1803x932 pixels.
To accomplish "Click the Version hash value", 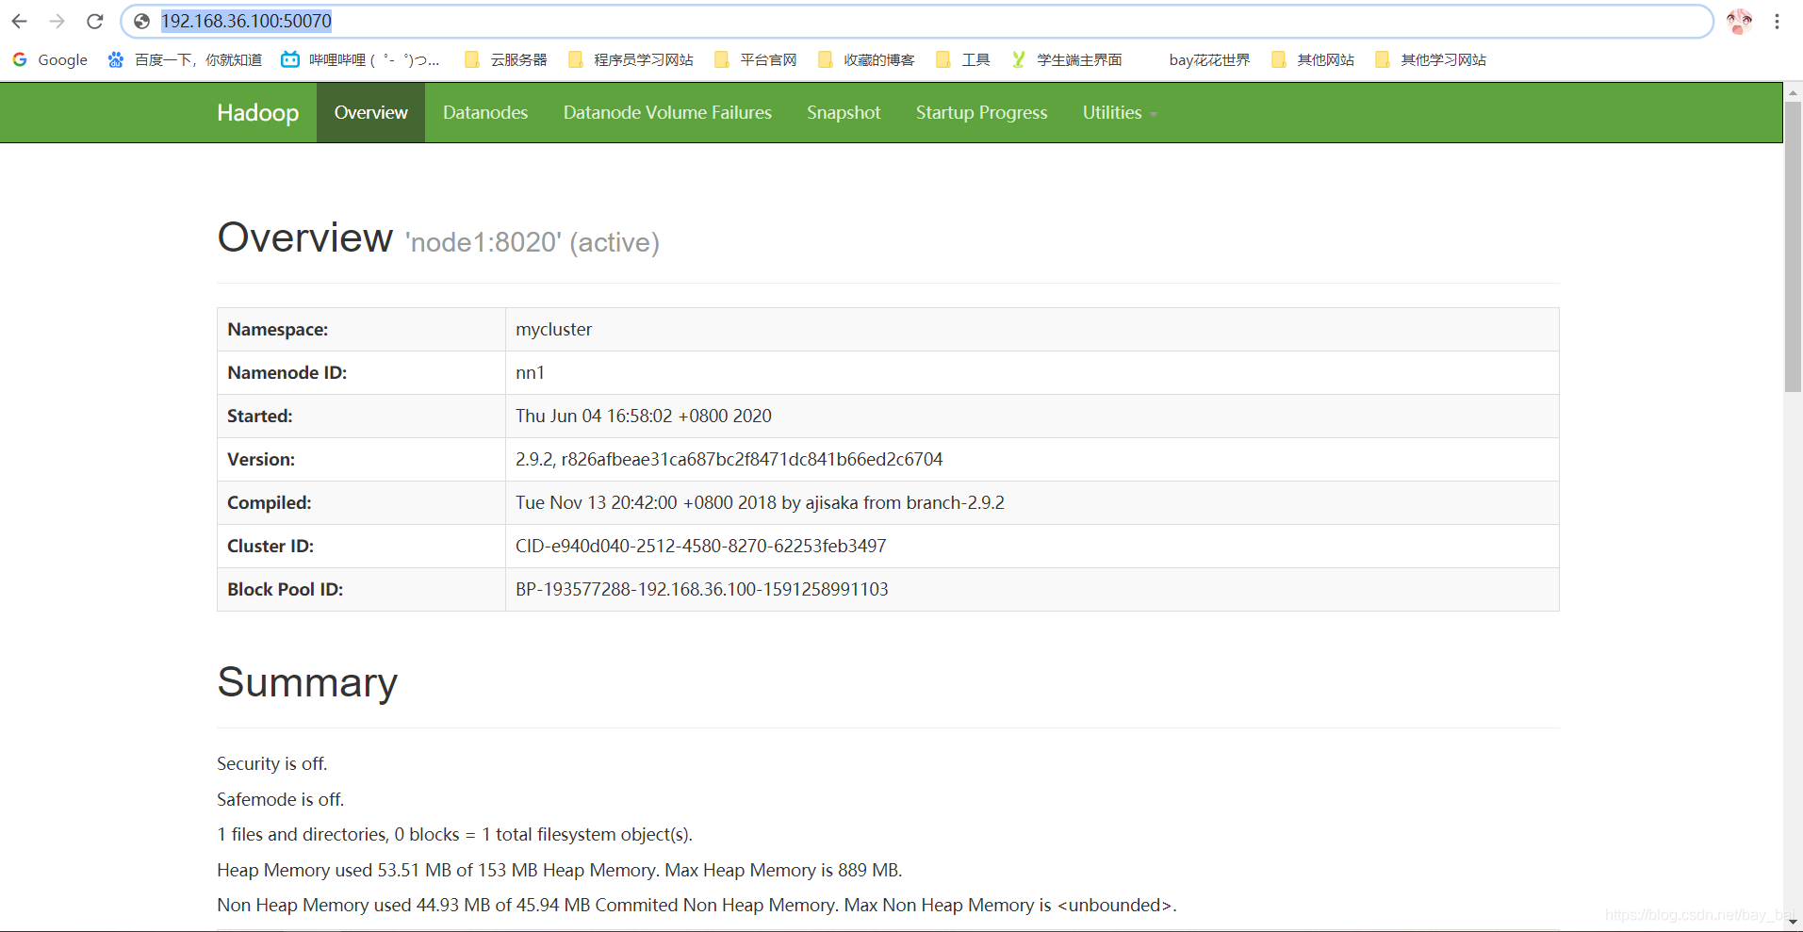I will (729, 459).
